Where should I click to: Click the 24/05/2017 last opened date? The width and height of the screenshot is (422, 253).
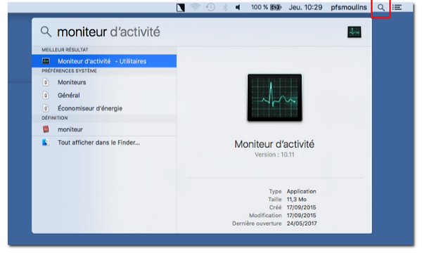pos(302,223)
